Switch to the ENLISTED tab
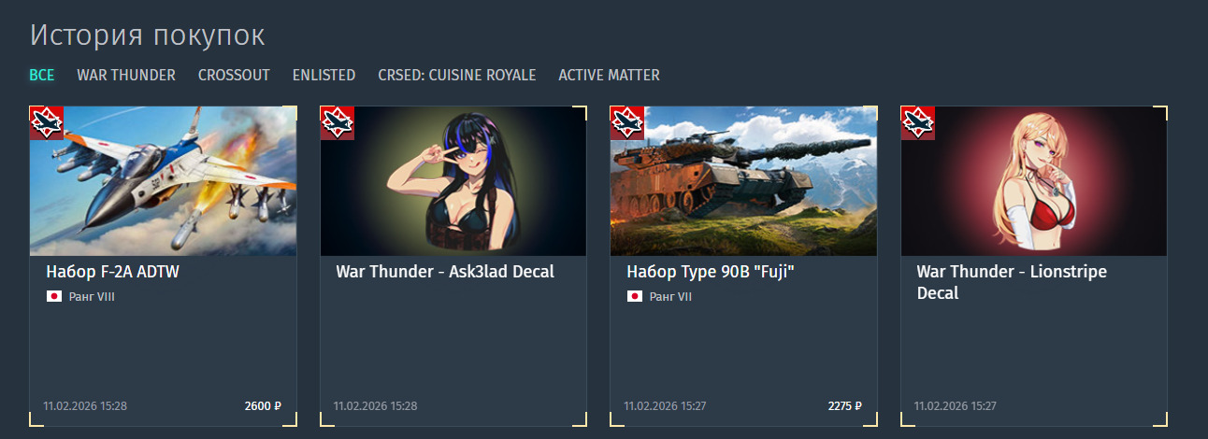 coord(324,75)
